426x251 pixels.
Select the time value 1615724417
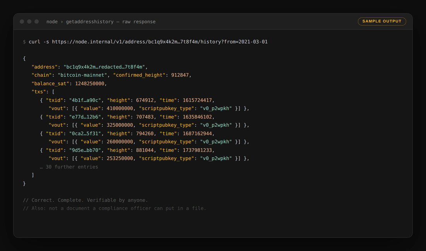(x=197, y=100)
